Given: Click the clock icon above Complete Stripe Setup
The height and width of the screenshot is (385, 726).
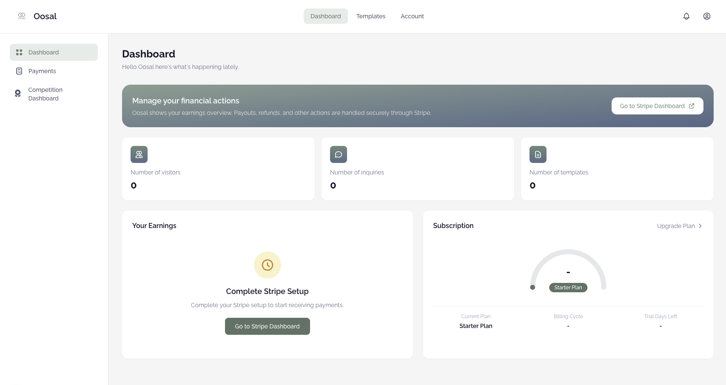Looking at the screenshot, I should pos(267,265).
